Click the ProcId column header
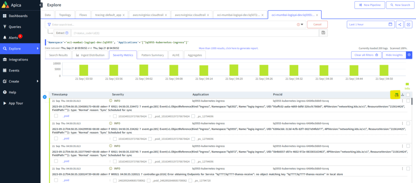 click(278, 95)
